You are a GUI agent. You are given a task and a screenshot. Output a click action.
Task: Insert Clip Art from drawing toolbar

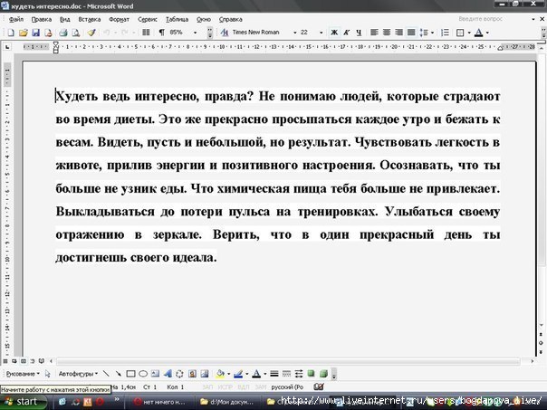click(192, 374)
